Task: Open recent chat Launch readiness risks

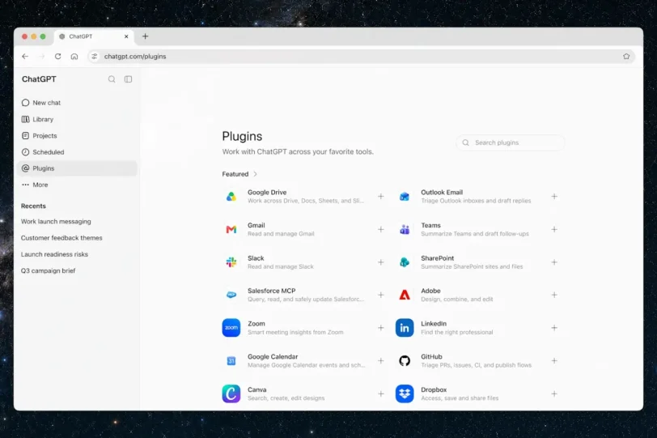Action: pos(54,254)
